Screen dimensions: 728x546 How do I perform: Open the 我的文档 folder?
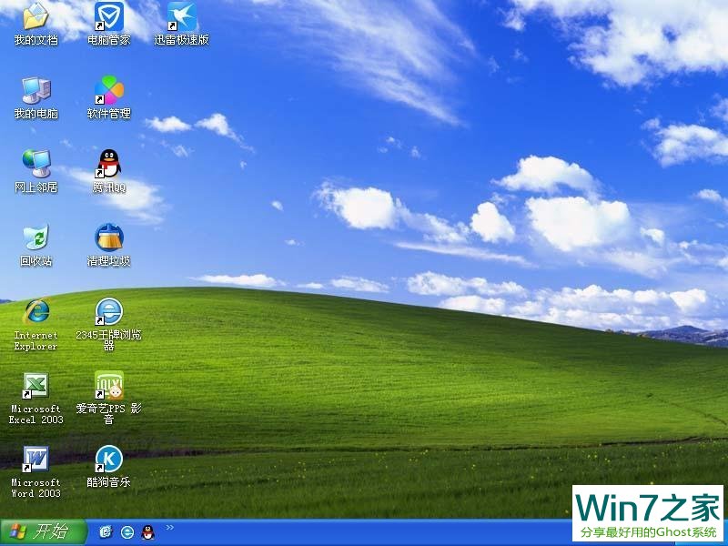pos(35,18)
